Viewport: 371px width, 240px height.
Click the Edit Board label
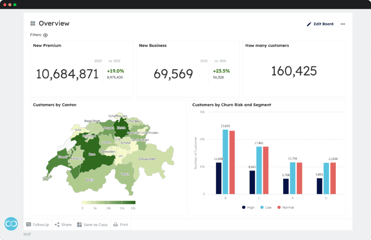point(323,24)
